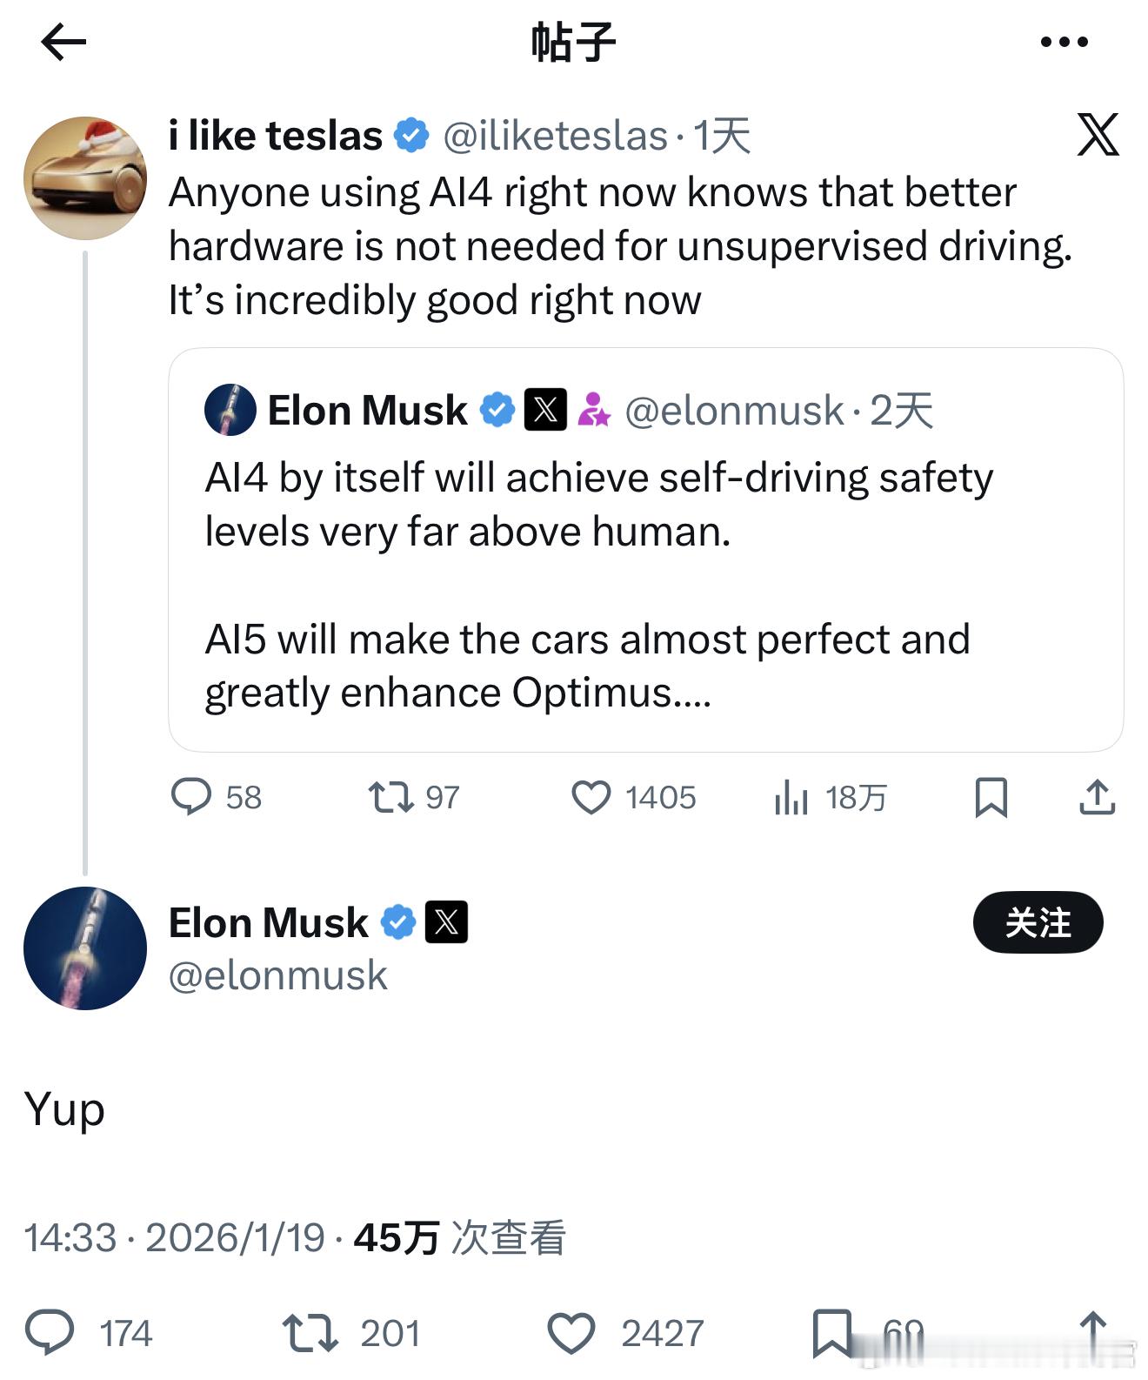Open Elon Musk's rocket profile avatar

(84, 948)
